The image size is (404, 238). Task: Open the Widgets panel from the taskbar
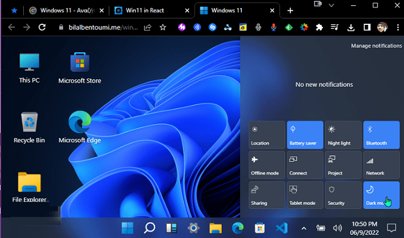click(x=171, y=228)
